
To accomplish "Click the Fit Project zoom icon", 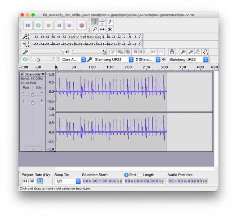I will point(205,52).
